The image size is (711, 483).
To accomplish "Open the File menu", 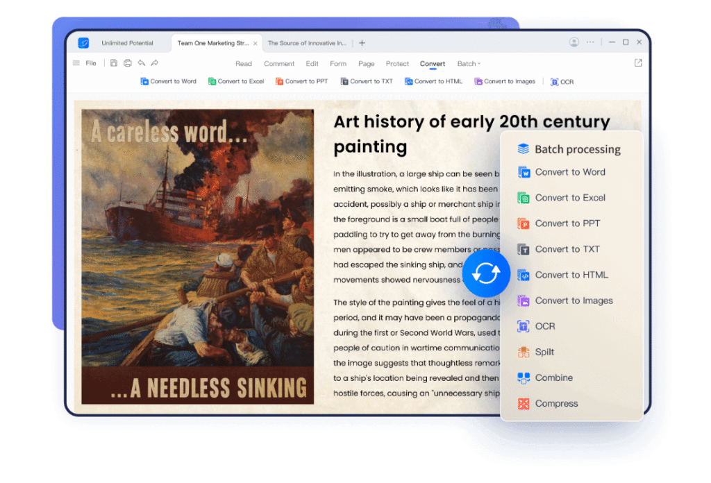I will pos(91,63).
